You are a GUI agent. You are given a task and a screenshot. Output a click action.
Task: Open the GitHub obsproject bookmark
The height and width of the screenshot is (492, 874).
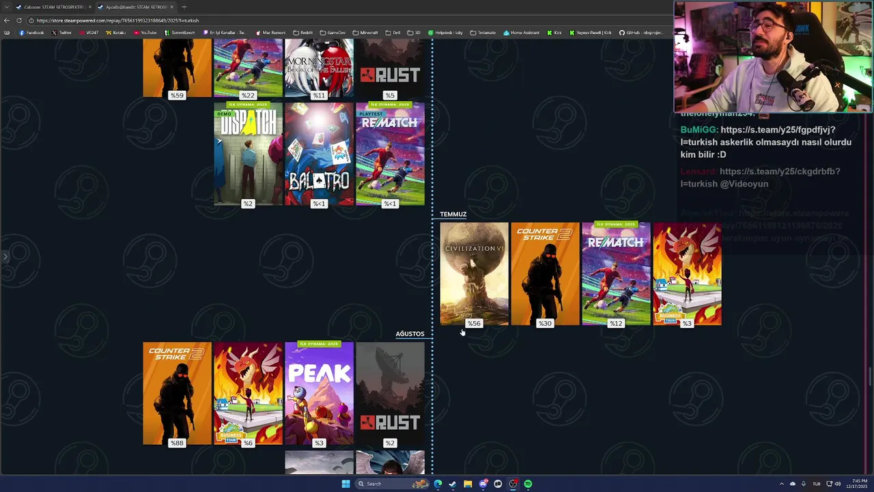(641, 33)
